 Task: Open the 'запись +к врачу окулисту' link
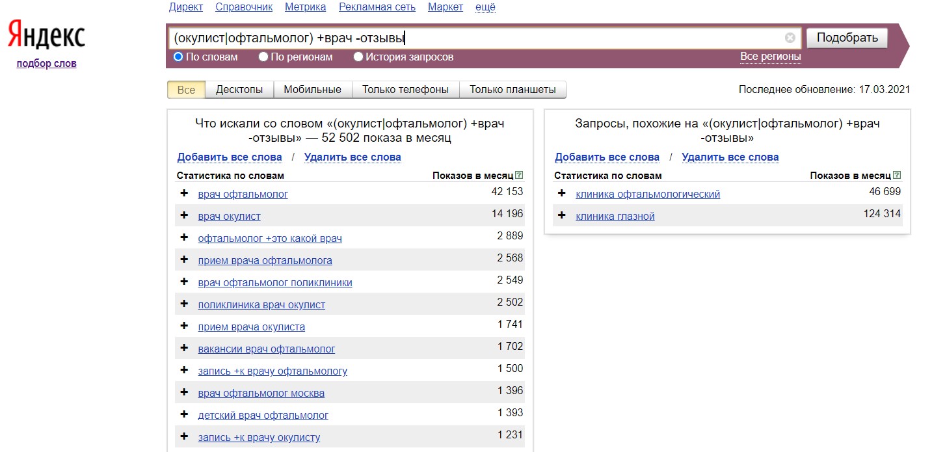[259, 437]
